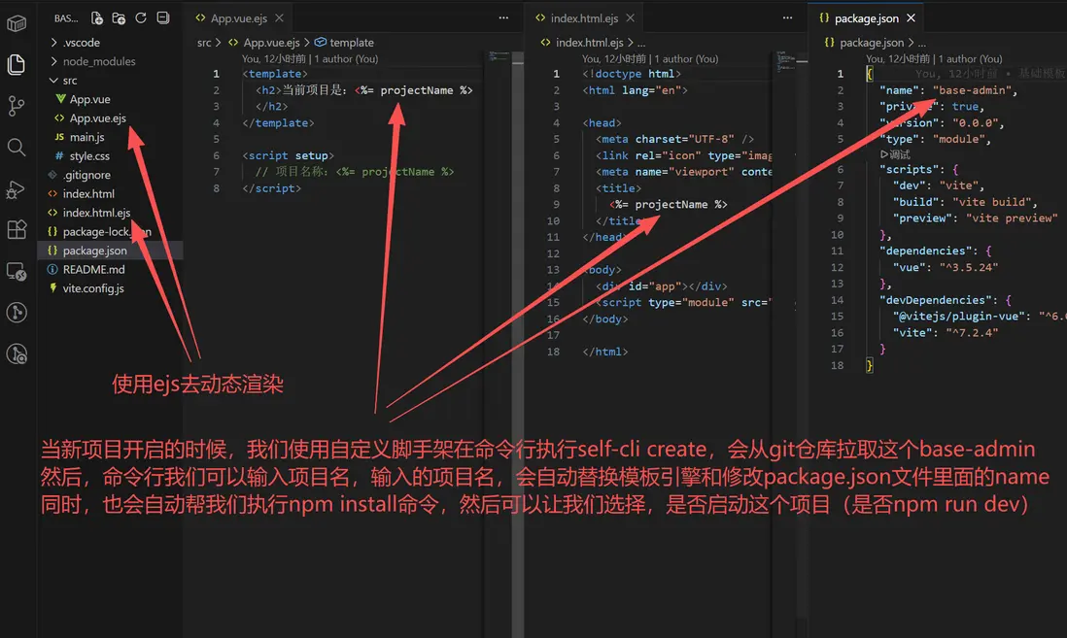Image resolution: width=1067 pixels, height=638 pixels.
Task: Click the "type": "module" line in package.json
Action: coord(935,139)
